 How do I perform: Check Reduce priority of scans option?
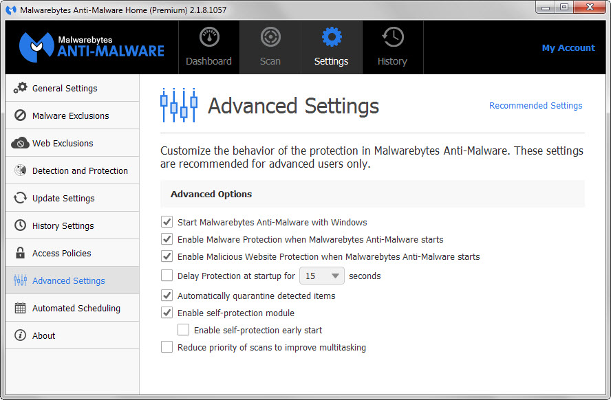(x=167, y=346)
